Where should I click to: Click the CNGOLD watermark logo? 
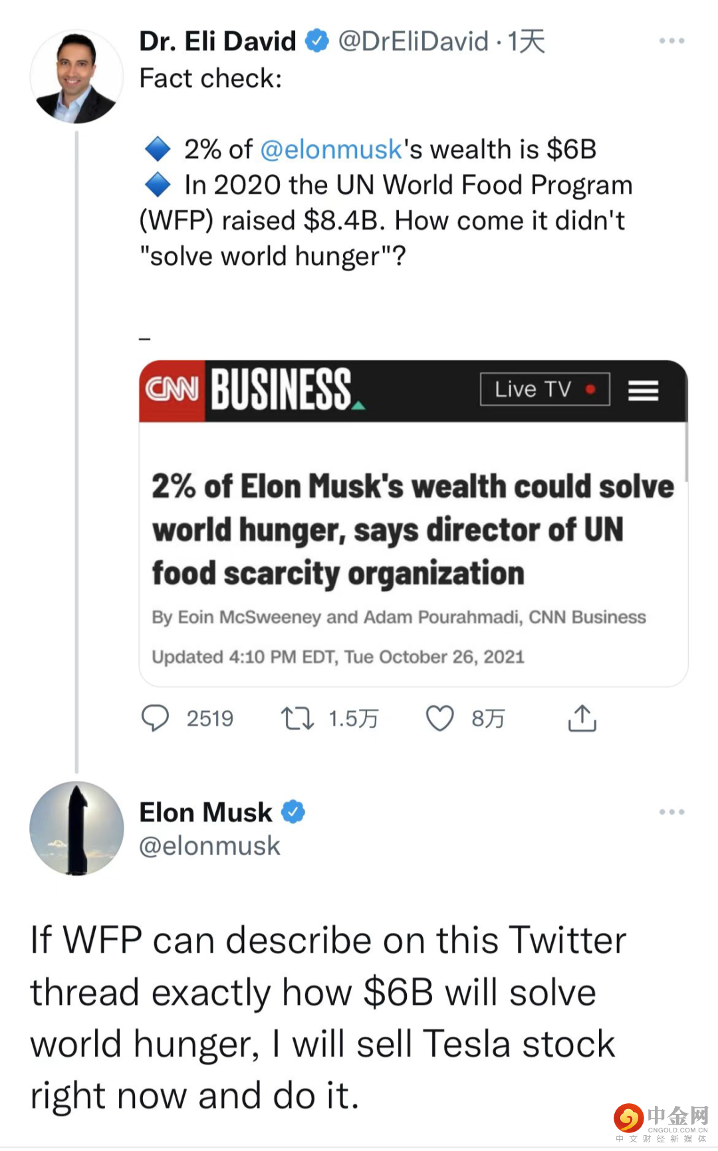[661, 1122]
